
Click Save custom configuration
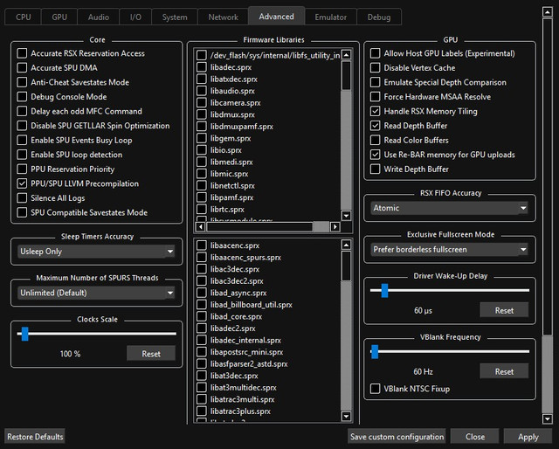pyautogui.click(x=397, y=437)
